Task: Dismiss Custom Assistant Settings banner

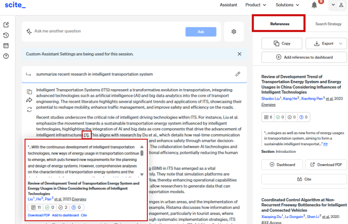Action: pyautogui.click(x=239, y=54)
